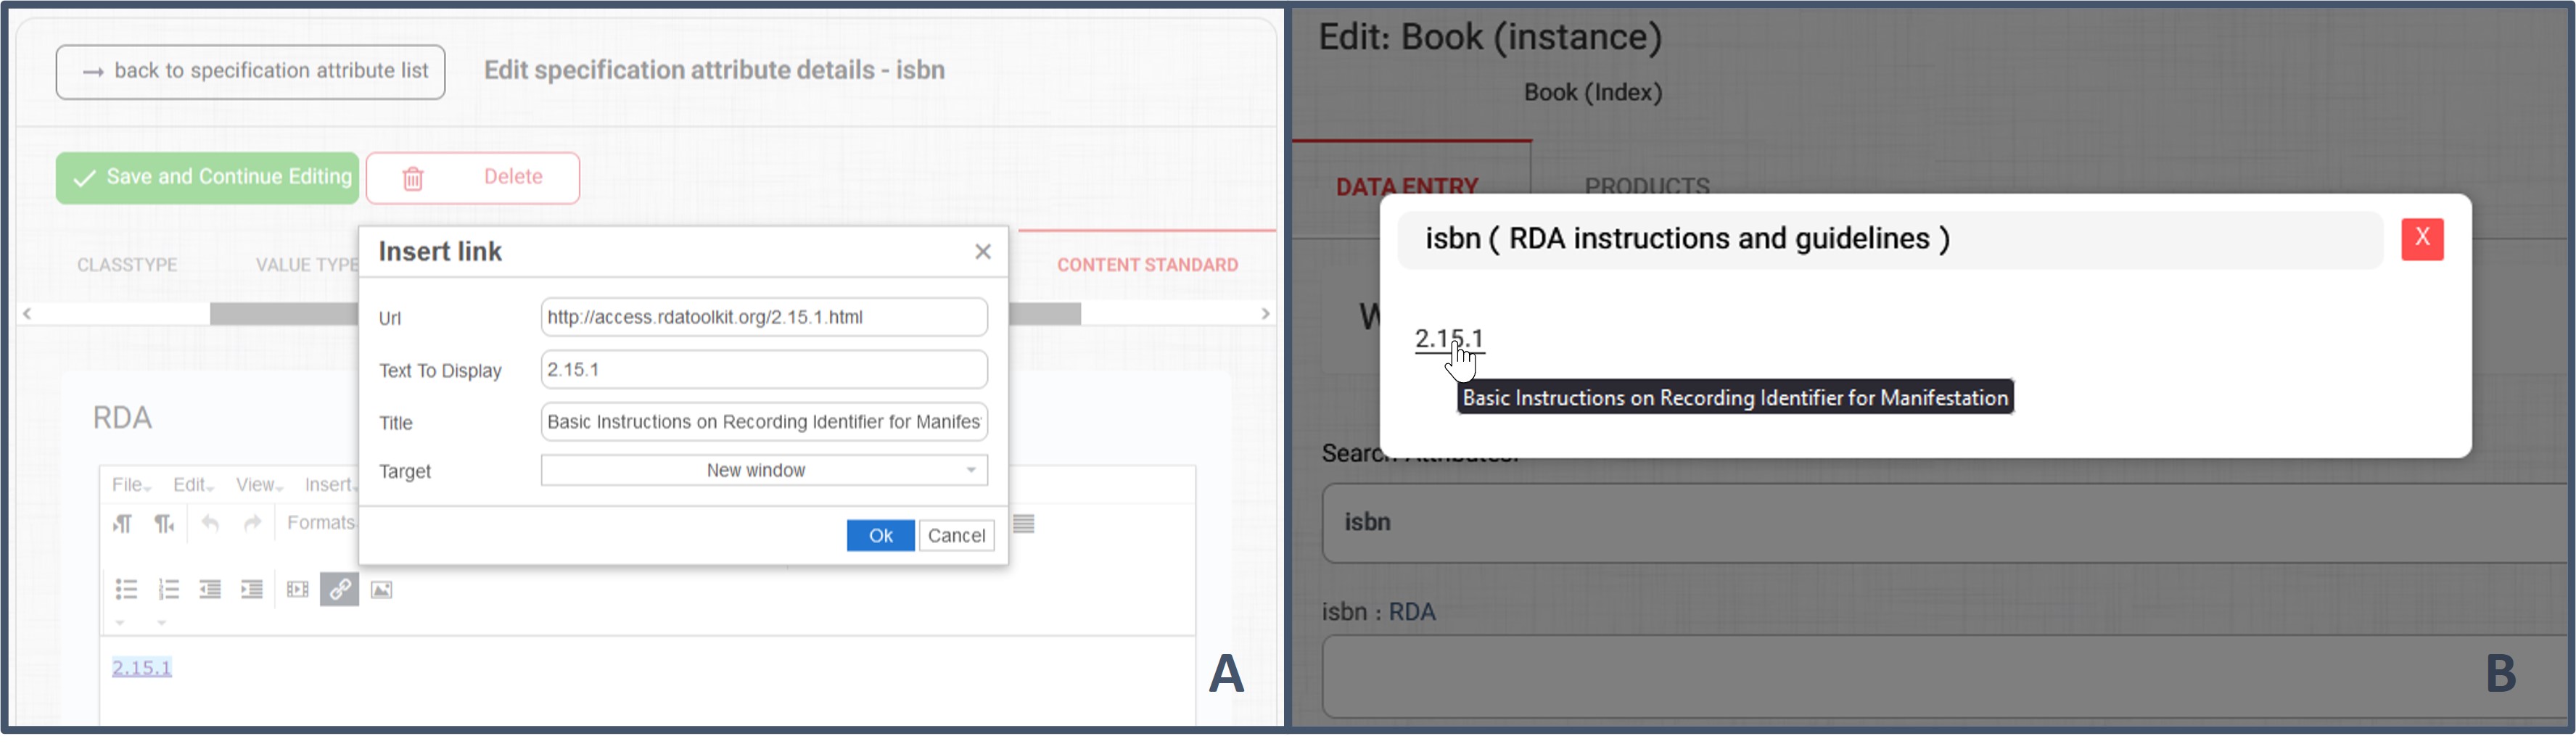The width and height of the screenshot is (2576, 744).
Task: Click the Ok button in Insert link
Action: pyautogui.click(x=880, y=536)
